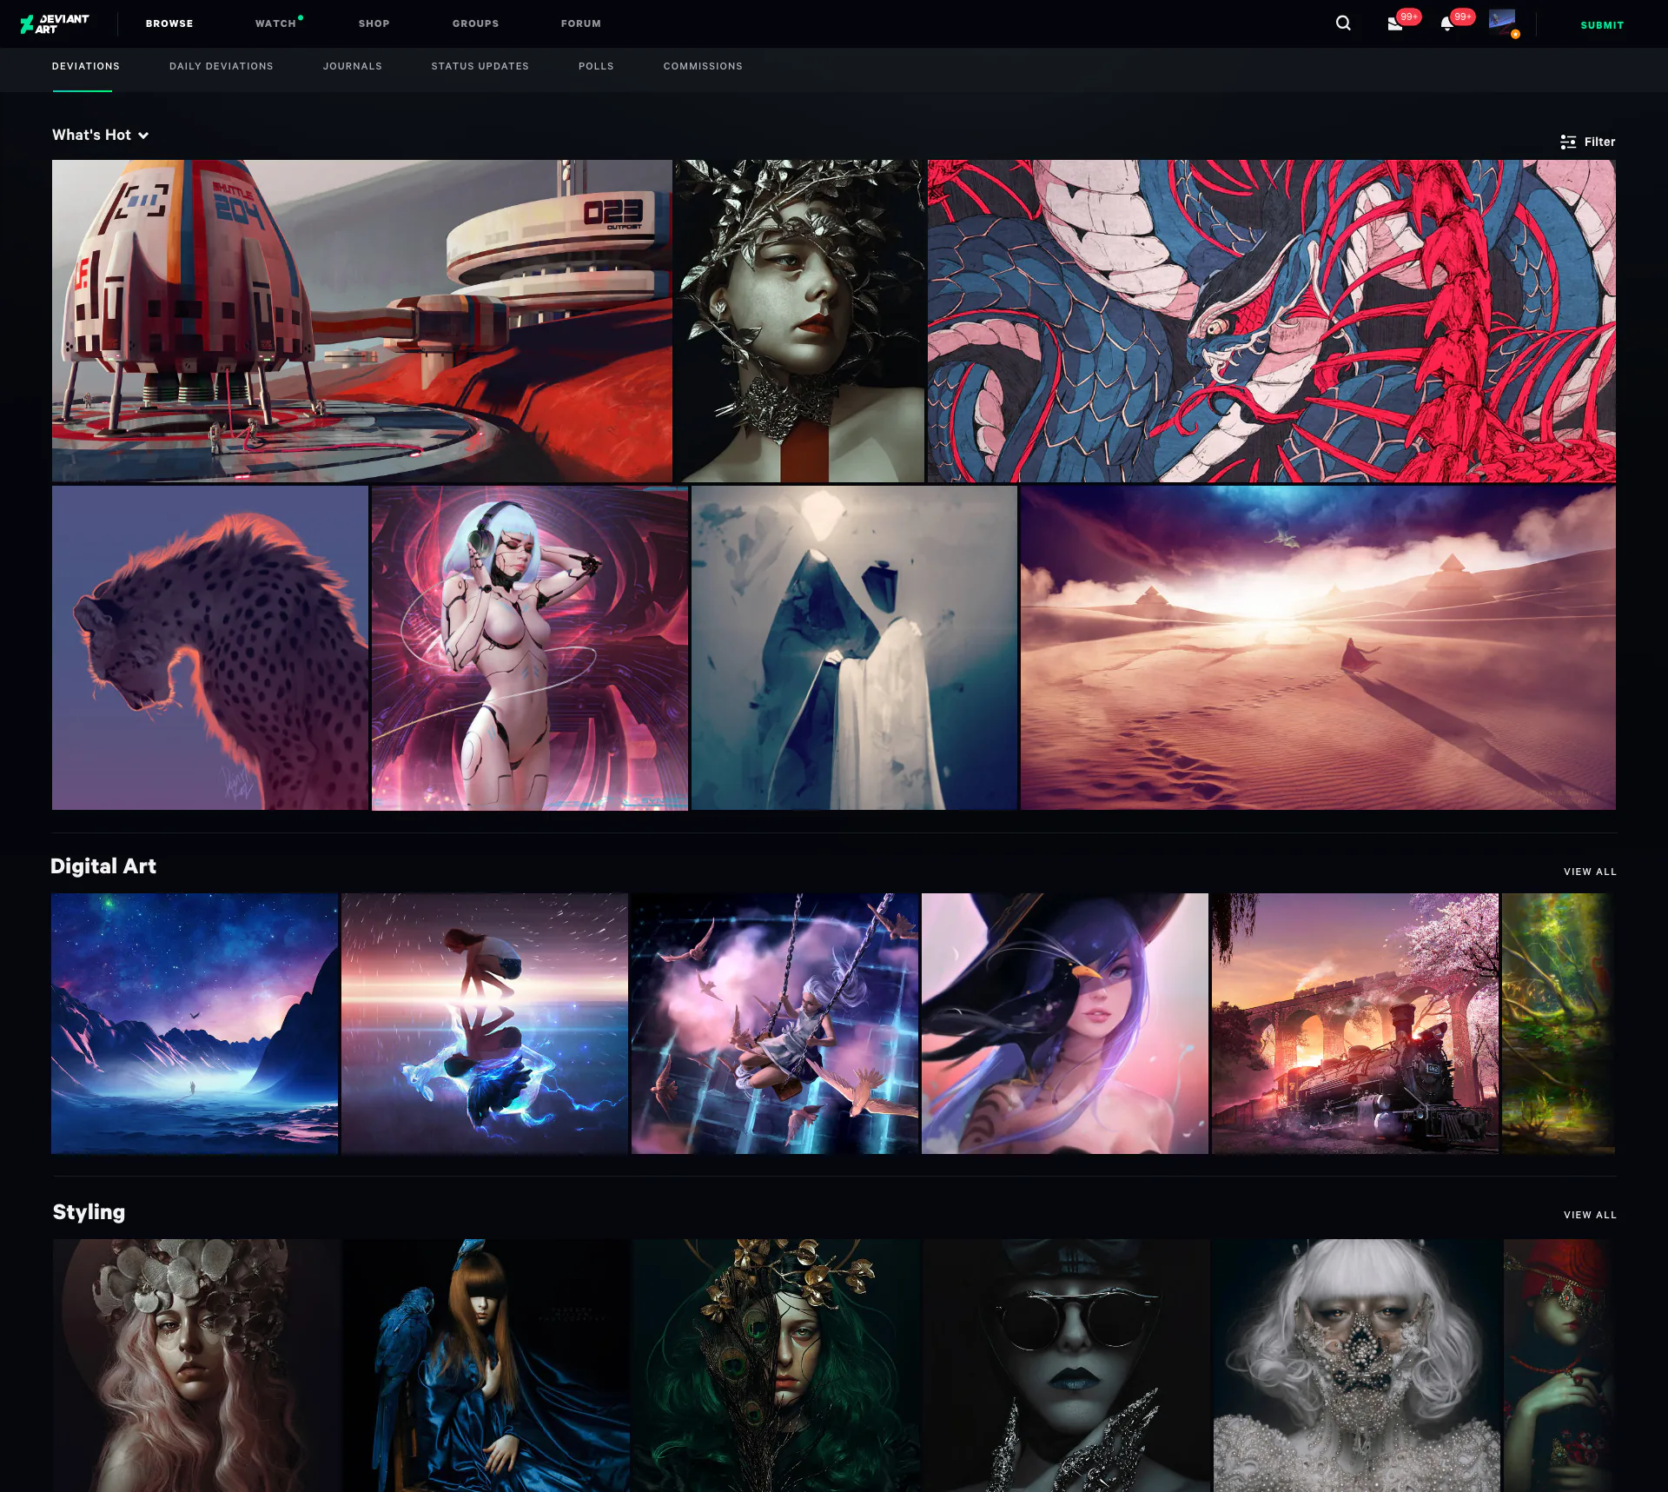Open the search magnifier icon
Screen dimensions: 1668x1492
tap(1343, 23)
